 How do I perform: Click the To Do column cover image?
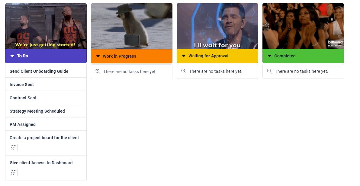click(46, 26)
